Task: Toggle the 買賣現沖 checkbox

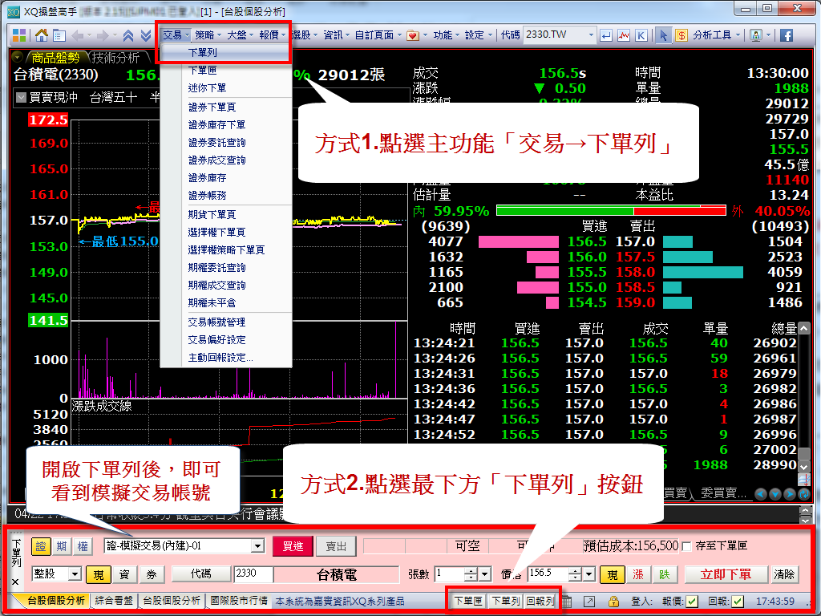Action: [x=22, y=97]
